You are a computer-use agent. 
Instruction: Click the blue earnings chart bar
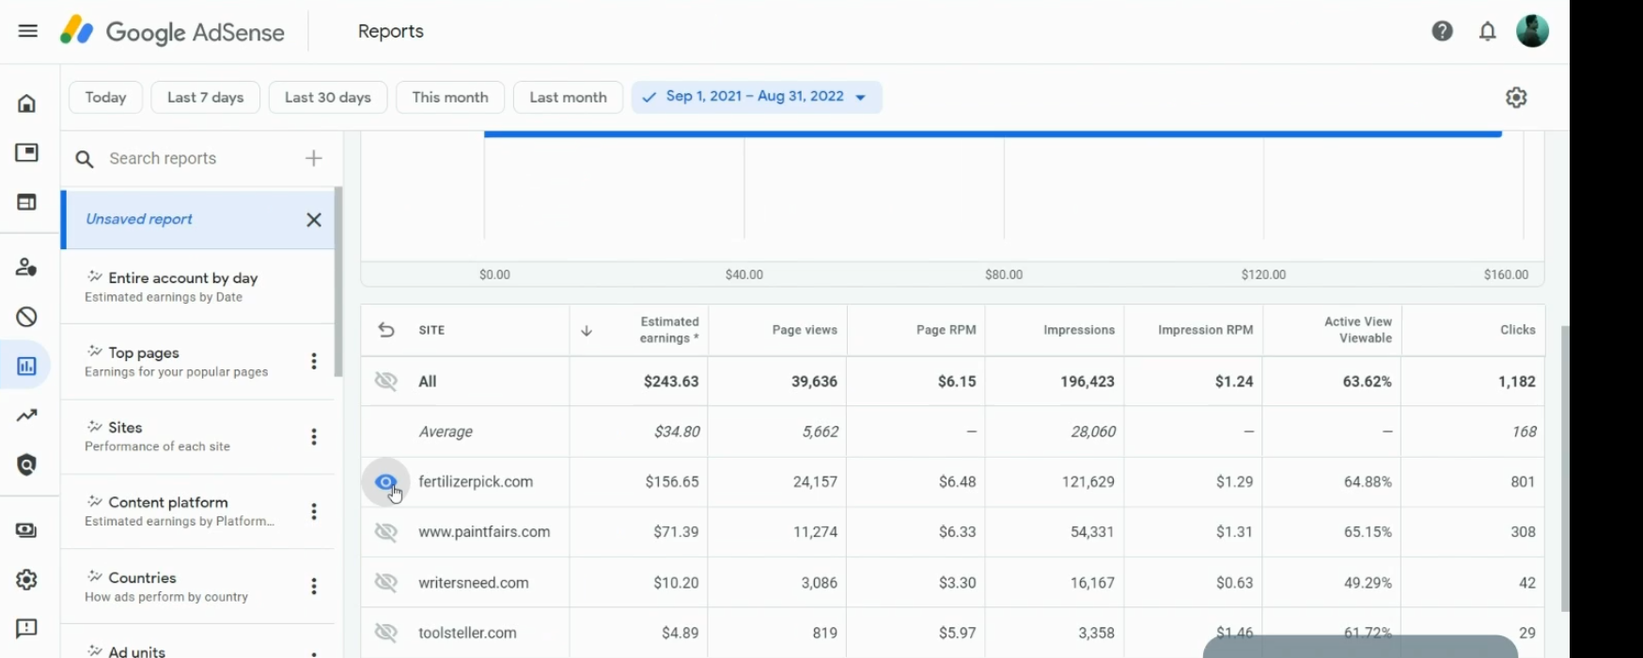tap(993, 134)
